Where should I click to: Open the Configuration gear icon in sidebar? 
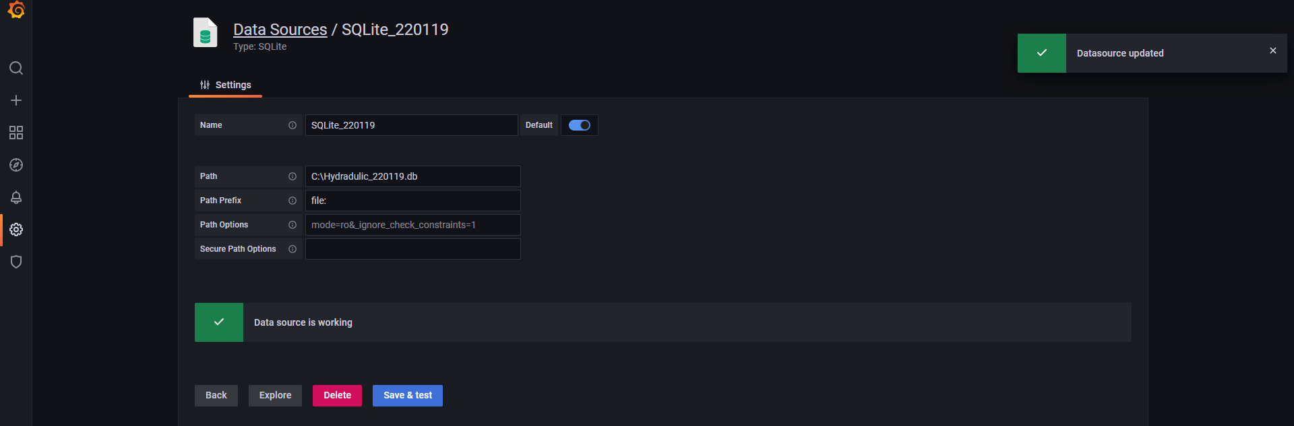tap(16, 229)
